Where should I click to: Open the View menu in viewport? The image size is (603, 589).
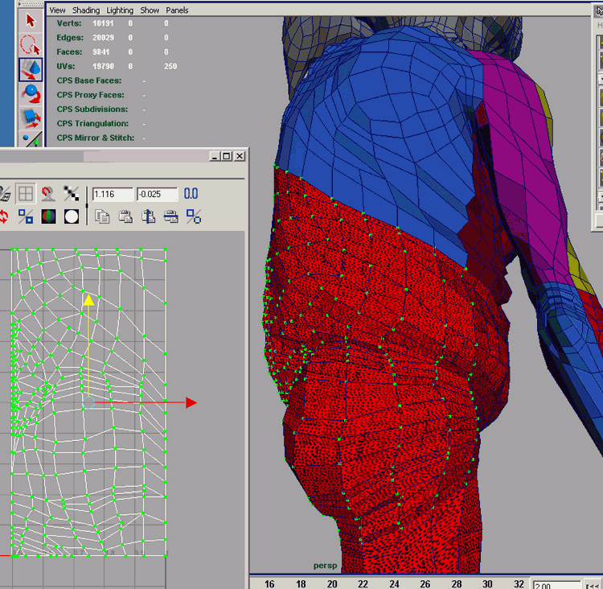[57, 10]
